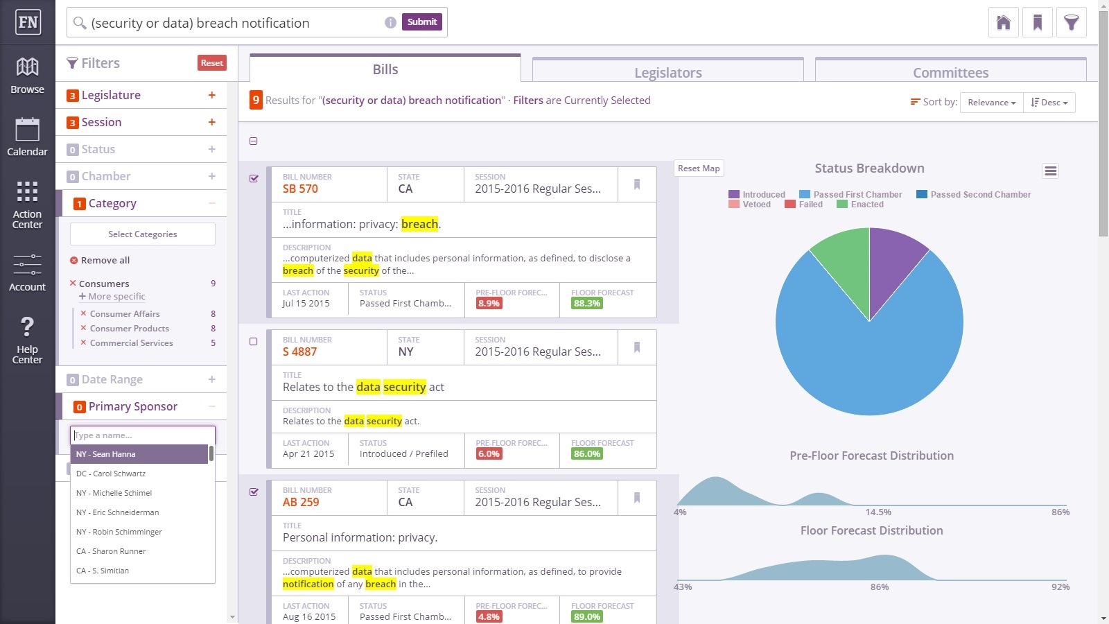Click the Reset filters button

tap(212, 62)
